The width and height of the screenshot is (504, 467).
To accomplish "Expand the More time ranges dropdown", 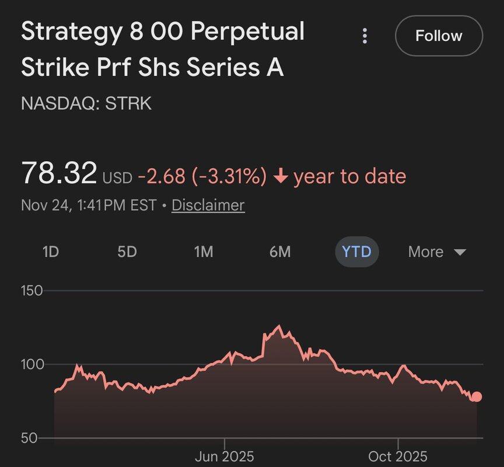I will [x=437, y=252].
